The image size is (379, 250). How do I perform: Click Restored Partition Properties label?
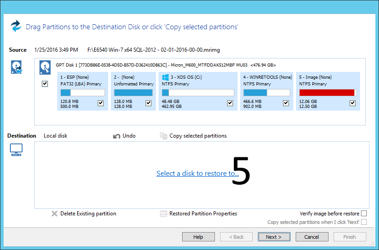click(203, 214)
